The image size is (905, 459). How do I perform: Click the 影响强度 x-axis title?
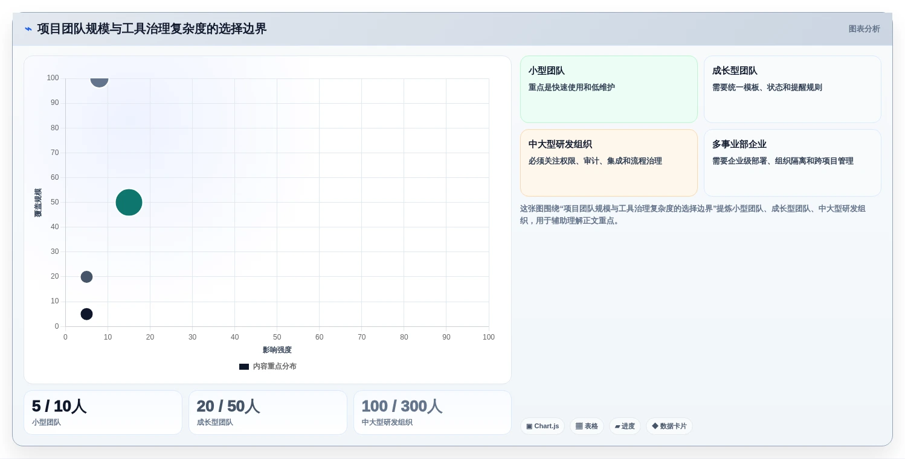[x=277, y=350]
